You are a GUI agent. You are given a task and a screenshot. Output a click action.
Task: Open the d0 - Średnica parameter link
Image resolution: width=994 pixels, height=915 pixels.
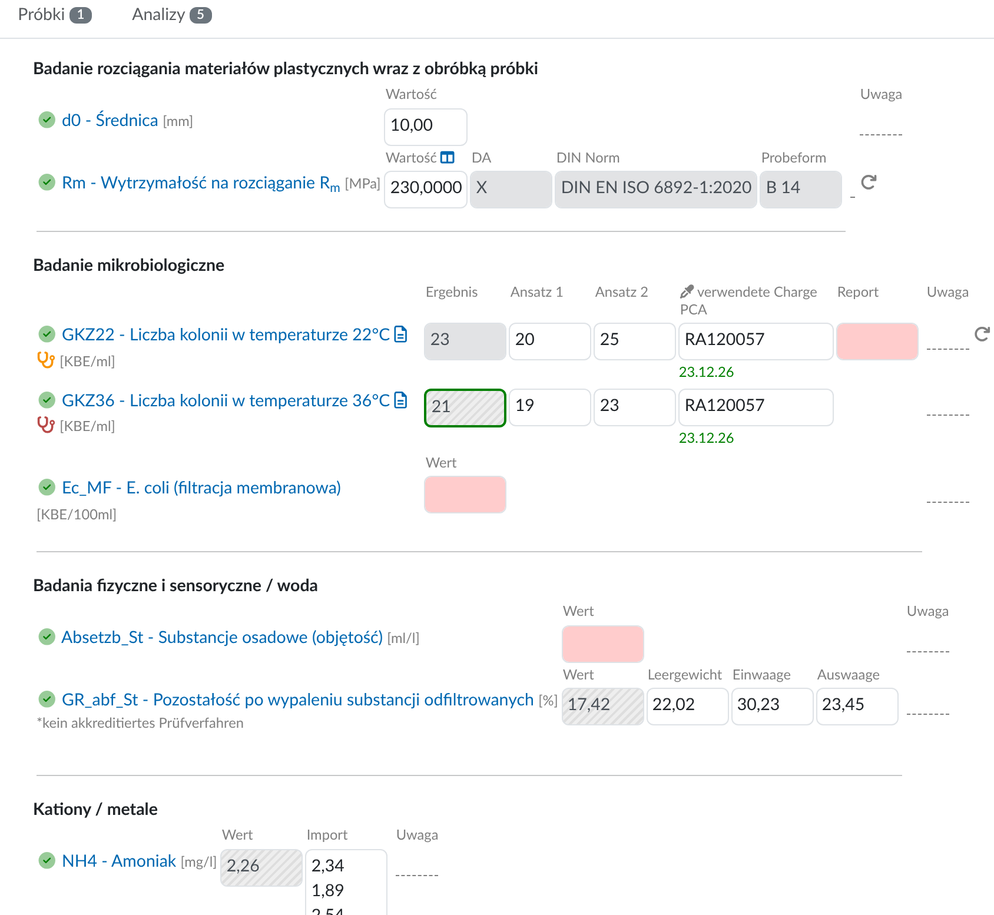110,120
